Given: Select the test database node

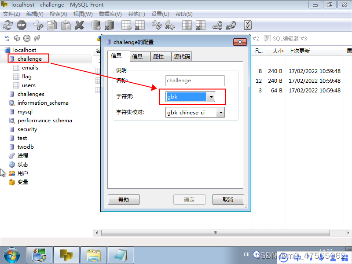Looking at the screenshot, I should (x=22, y=138).
